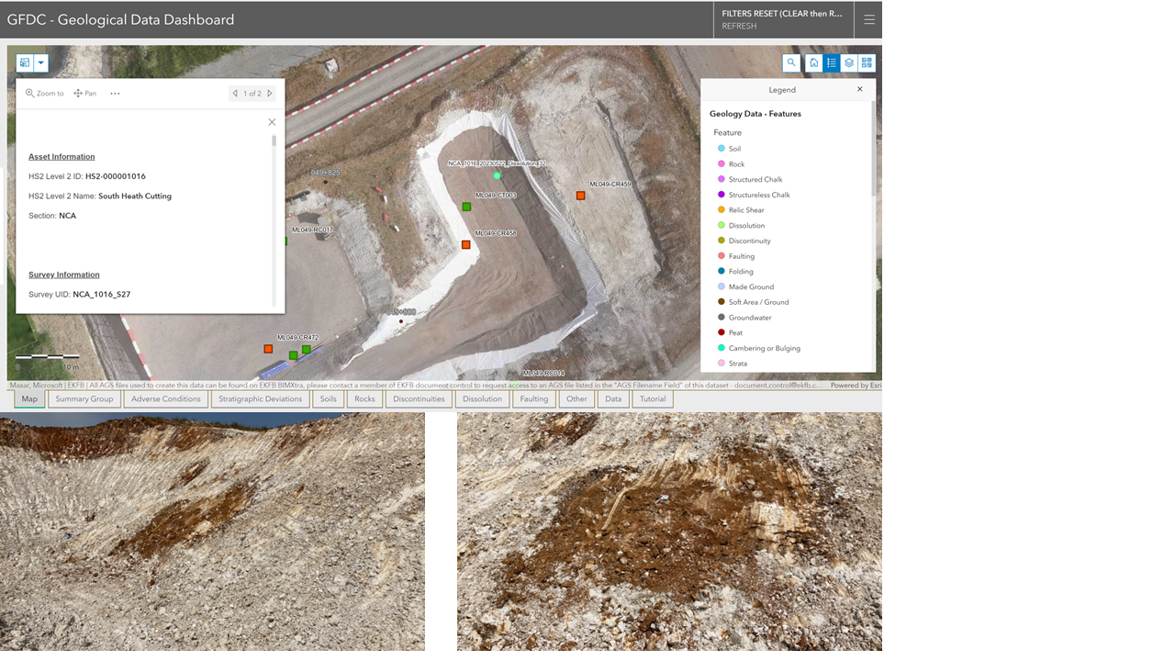Open the Stratigraphic Deviations tab
1175x661 pixels.
point(260,398)
